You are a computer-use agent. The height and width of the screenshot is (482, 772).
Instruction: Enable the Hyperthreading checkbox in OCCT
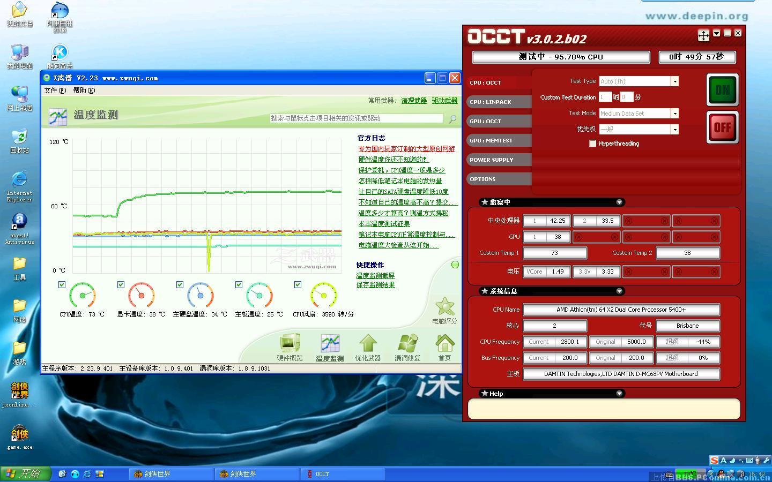(592, 144)
